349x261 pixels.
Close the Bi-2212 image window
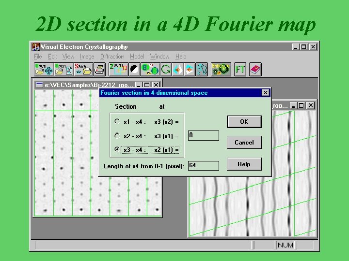click(x=156, y=85)
